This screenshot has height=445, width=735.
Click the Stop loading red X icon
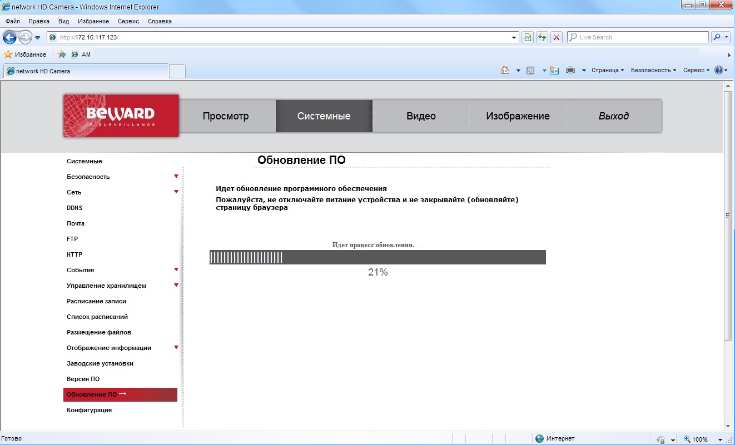point(556,37)
